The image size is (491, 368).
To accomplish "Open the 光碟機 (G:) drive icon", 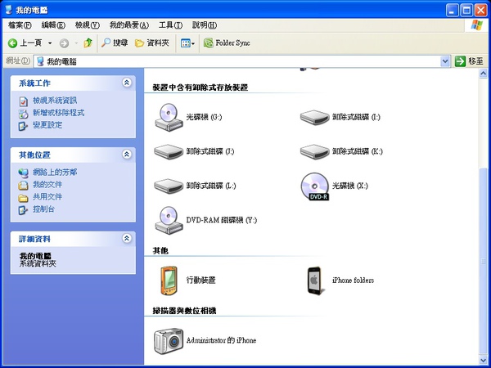I will click(169, 118).
